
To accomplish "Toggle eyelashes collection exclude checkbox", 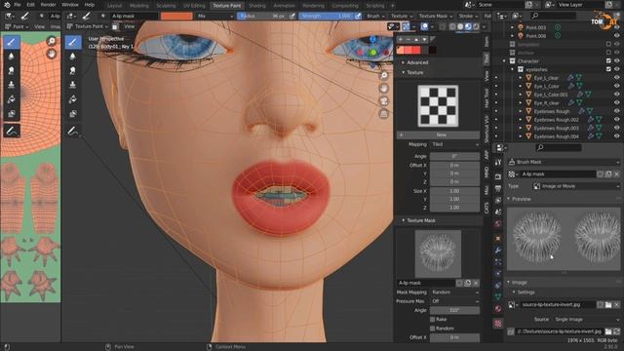I will pos(608,69).
